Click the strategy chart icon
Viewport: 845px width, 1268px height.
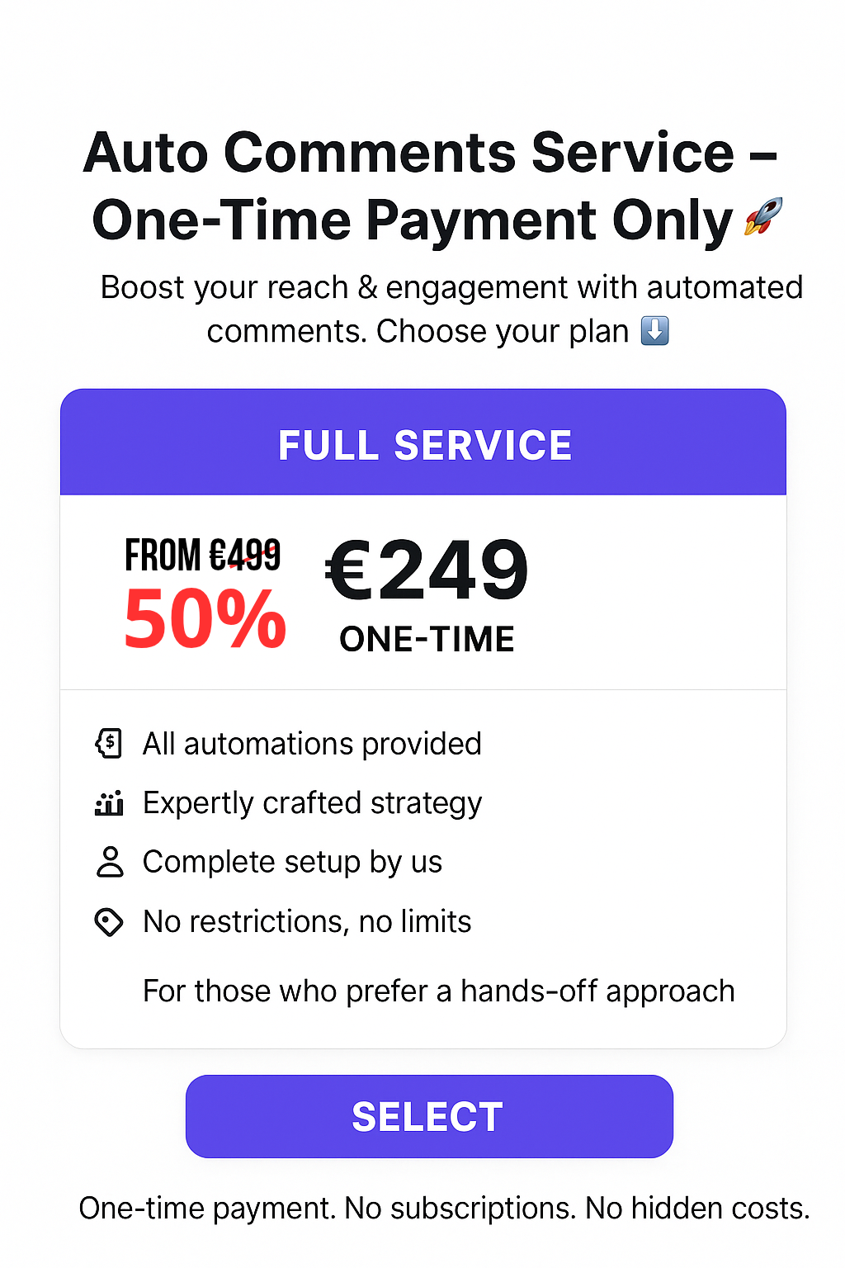109,802
